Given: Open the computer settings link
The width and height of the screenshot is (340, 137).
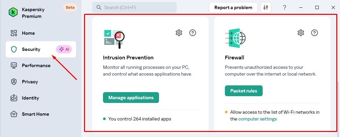Looking at the screenshot, I should click(x=258, y=119).
